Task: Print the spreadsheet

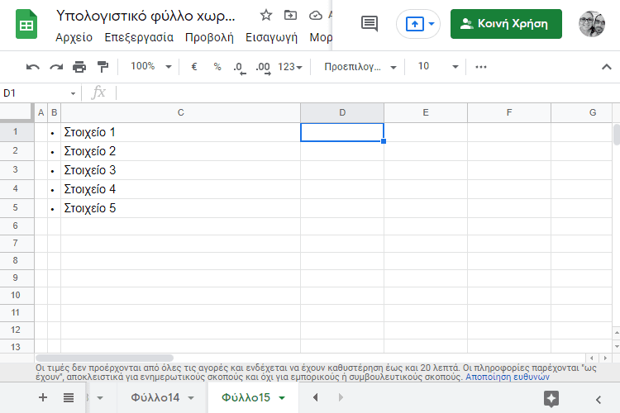Action: coord(79,67)
